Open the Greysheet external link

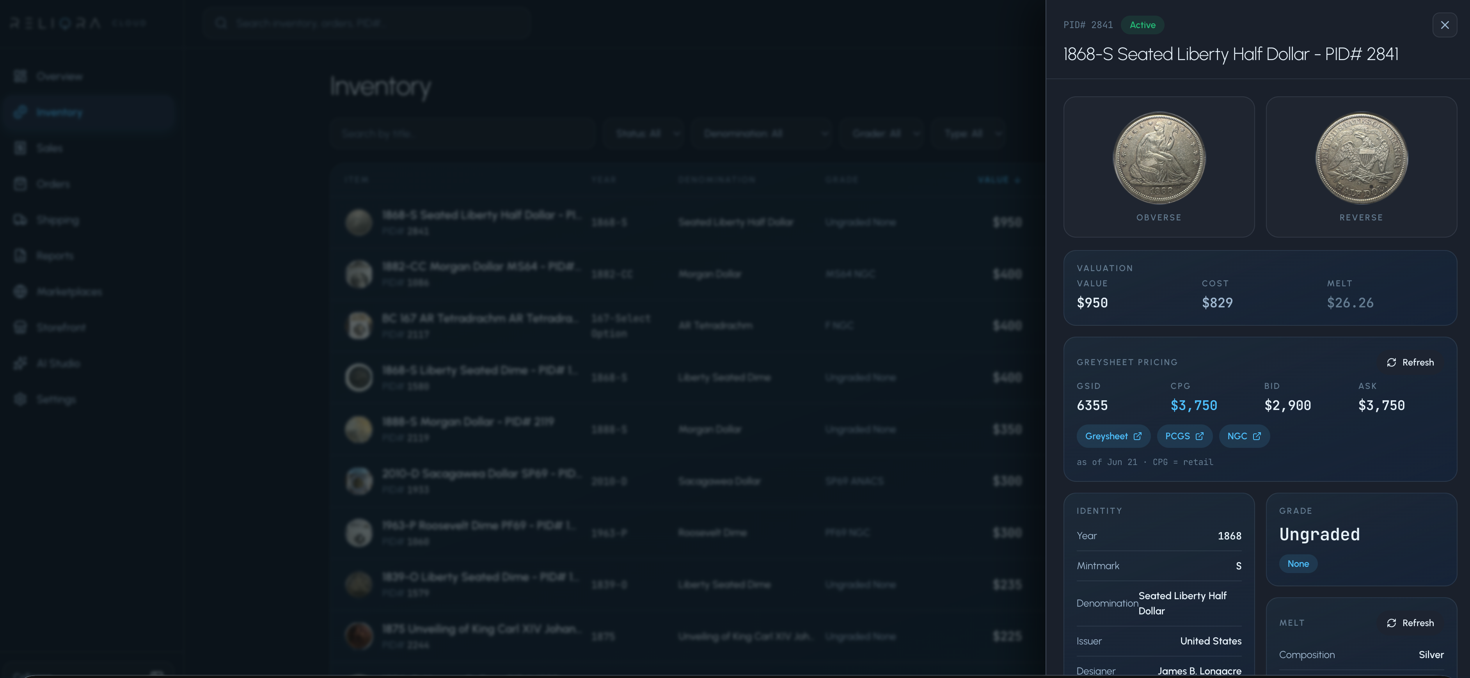[1113, 436]
